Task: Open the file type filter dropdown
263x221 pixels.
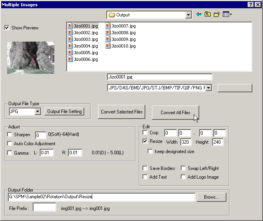Action: pyautogui.click(x=209, y=88)
